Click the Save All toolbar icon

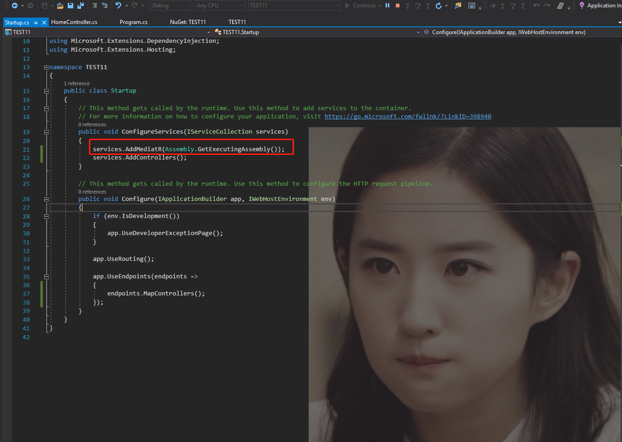point(80,6)
